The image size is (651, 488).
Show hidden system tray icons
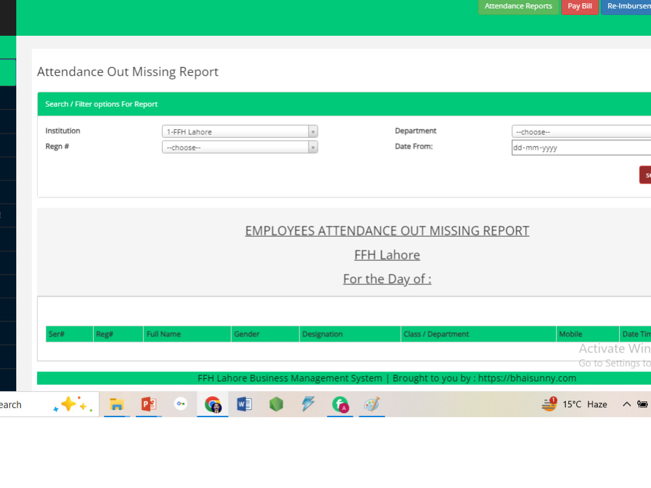pos(626,404)
